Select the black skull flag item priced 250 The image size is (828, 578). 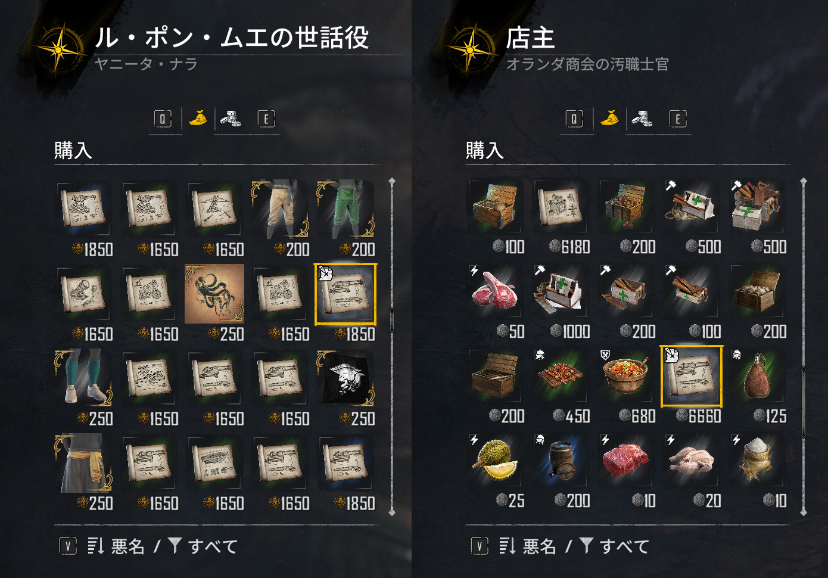[x=345, y=378]
